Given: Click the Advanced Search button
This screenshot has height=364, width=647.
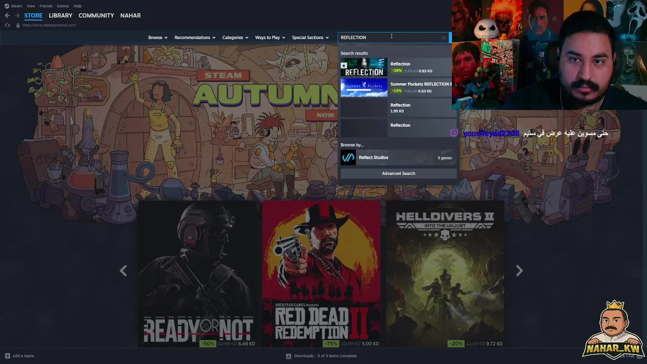Looking at the screenshot, I should [398, 173].
